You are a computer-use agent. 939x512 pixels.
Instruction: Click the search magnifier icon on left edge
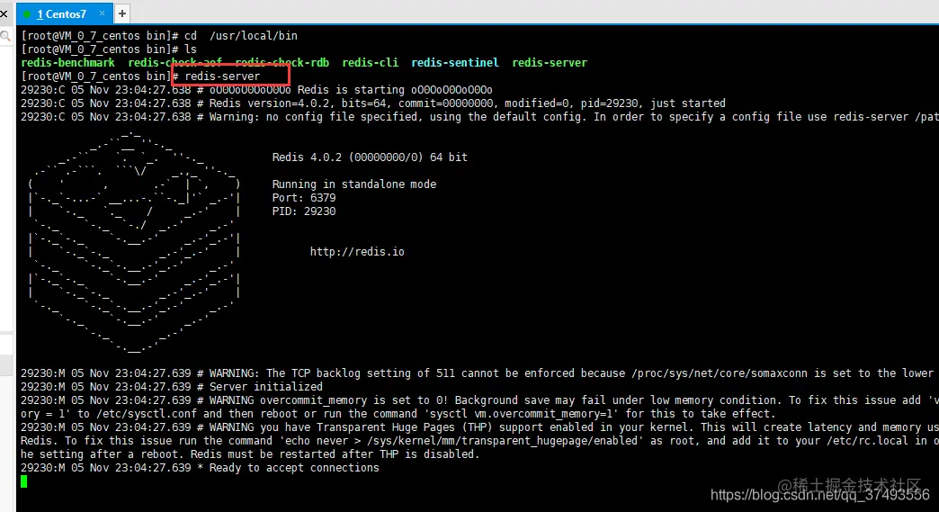click(x=5, y=37)
